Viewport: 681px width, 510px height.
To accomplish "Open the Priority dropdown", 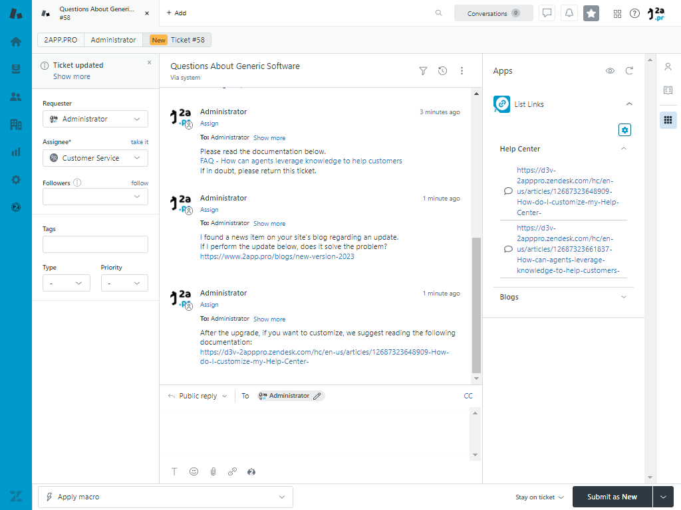I will pyautogui.click(x=124, y=284).
